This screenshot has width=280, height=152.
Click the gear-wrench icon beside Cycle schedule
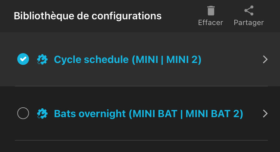tap(42, 60)
